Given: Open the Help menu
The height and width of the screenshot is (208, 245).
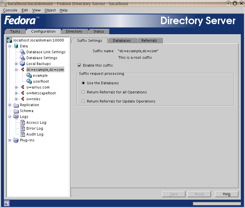Looking at the screenshot, I should tap(64, 10).
